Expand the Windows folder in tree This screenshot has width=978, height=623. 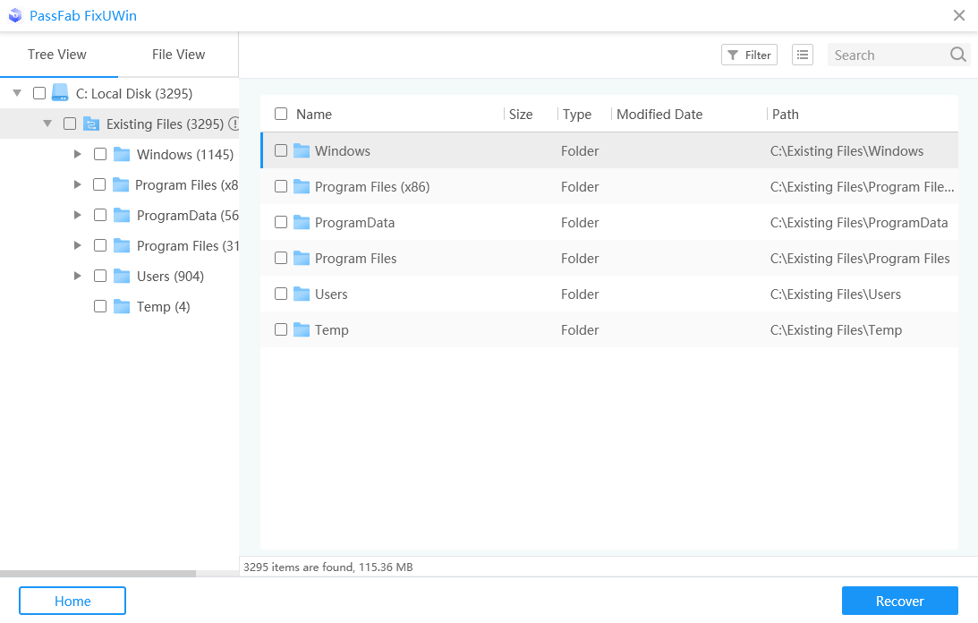click(78, 154)
